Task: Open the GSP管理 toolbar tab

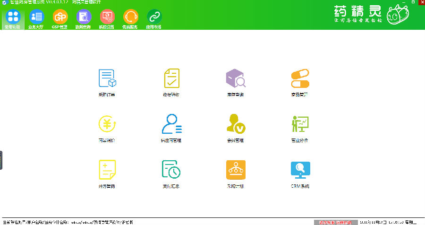Action: (59, 18)
